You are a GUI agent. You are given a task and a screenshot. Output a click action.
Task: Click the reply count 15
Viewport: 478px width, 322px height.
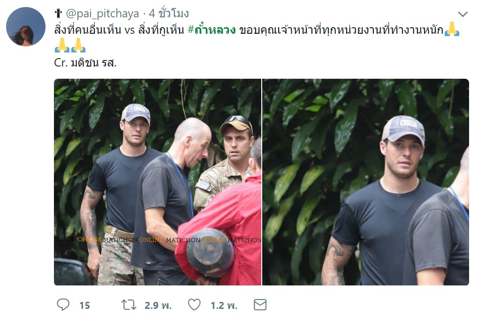tap(85, 305)
